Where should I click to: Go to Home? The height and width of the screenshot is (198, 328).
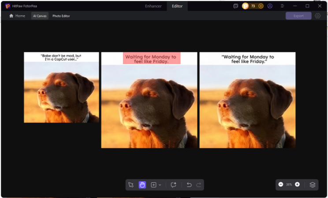pyautogui.click(x=17, y=16)
